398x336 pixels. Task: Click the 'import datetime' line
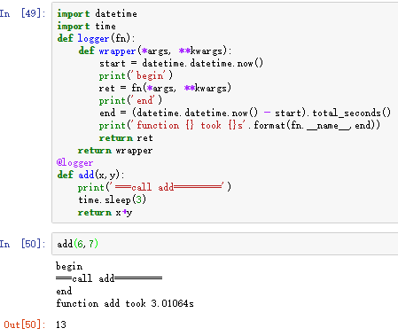click(x=97, y=13)
